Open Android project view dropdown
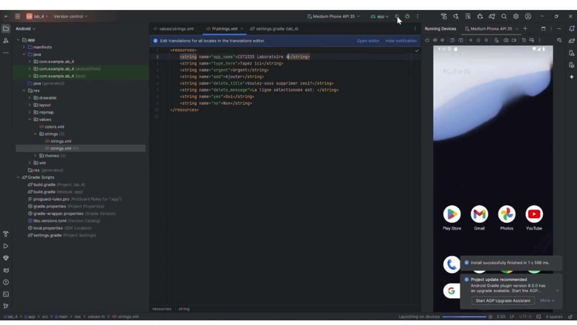Image resolution: width=577 pixels, height=325 pixels. [x=25, y=28]
